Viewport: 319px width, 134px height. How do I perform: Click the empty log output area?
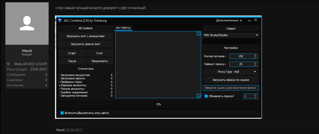[156, 65]
